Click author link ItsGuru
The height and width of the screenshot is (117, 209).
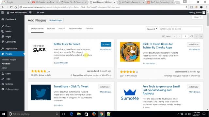pos(59,105)
